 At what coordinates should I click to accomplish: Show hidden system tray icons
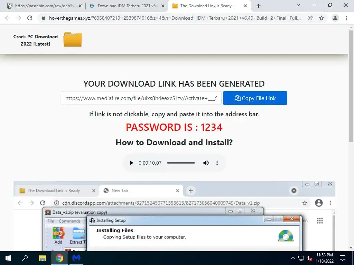(x=292, y=258)
